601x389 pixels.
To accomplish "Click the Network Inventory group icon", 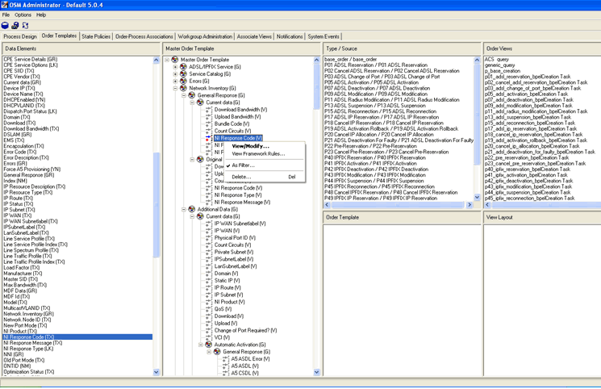I will click(183, 88).
